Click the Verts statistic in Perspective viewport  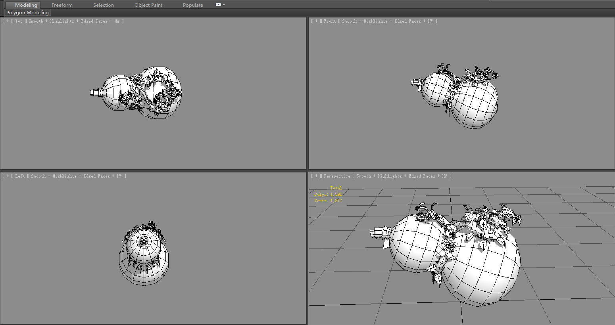coord(328,201)
